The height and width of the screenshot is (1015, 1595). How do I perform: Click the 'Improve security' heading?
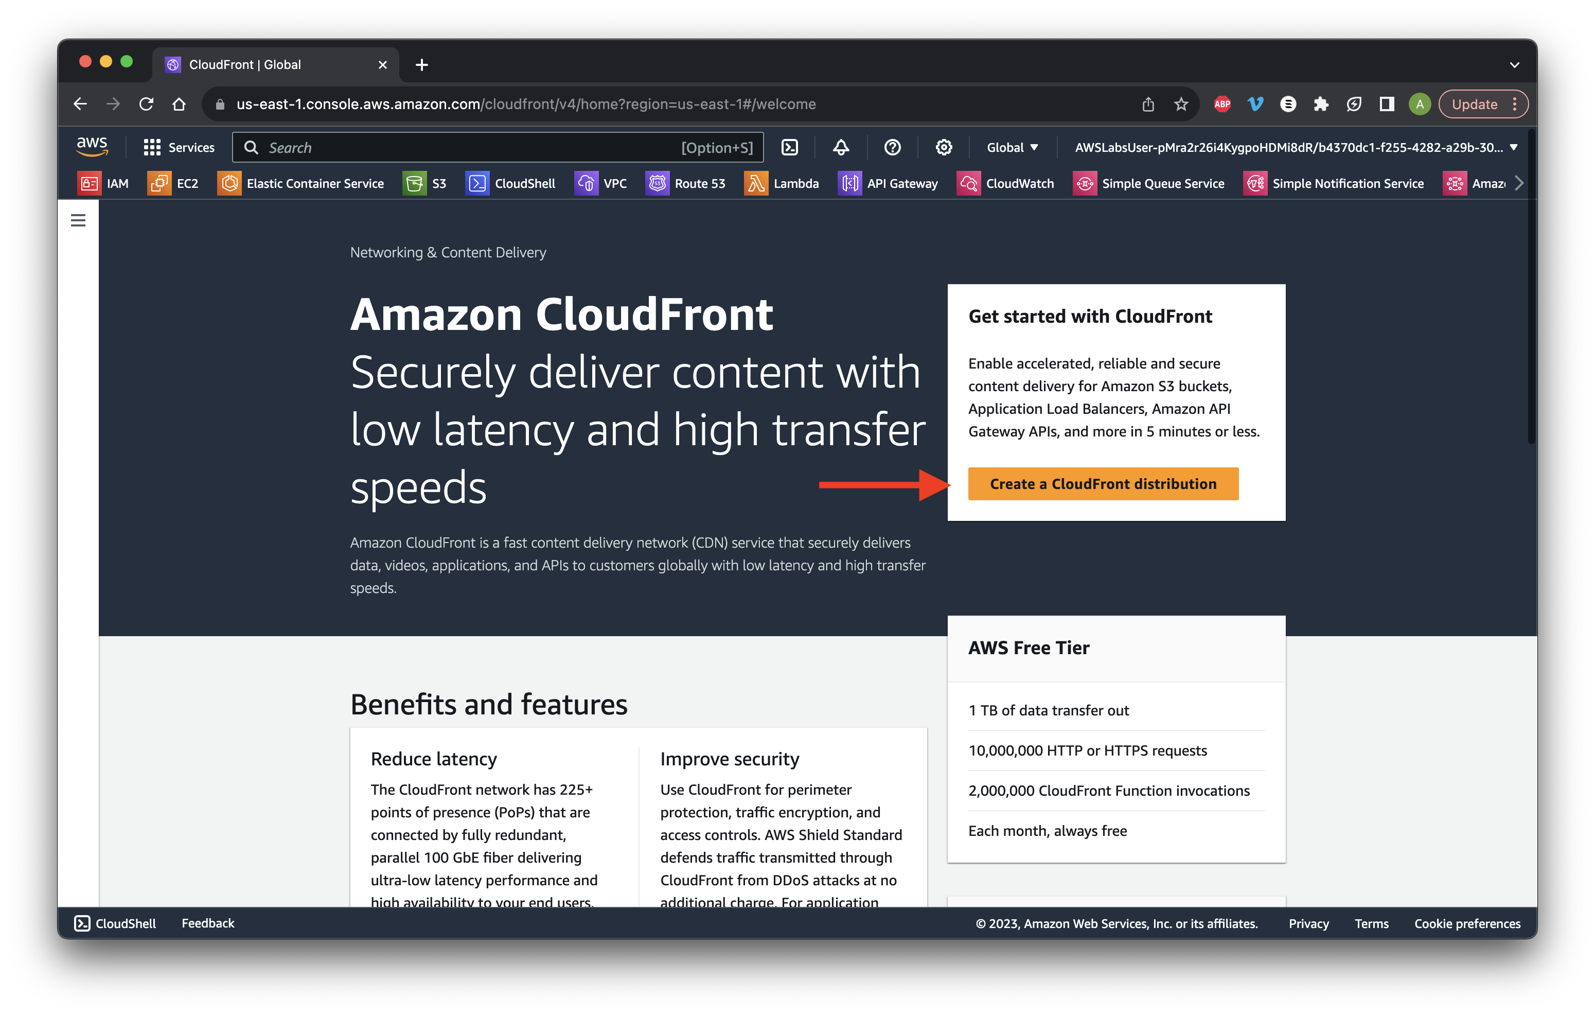click(729, 759)
